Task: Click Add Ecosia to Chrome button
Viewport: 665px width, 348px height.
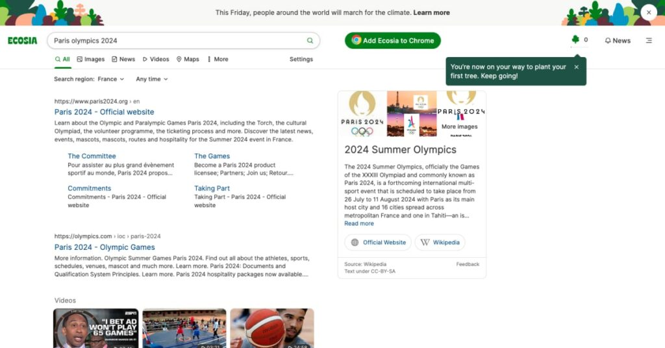Action: (x=392, y=40)
